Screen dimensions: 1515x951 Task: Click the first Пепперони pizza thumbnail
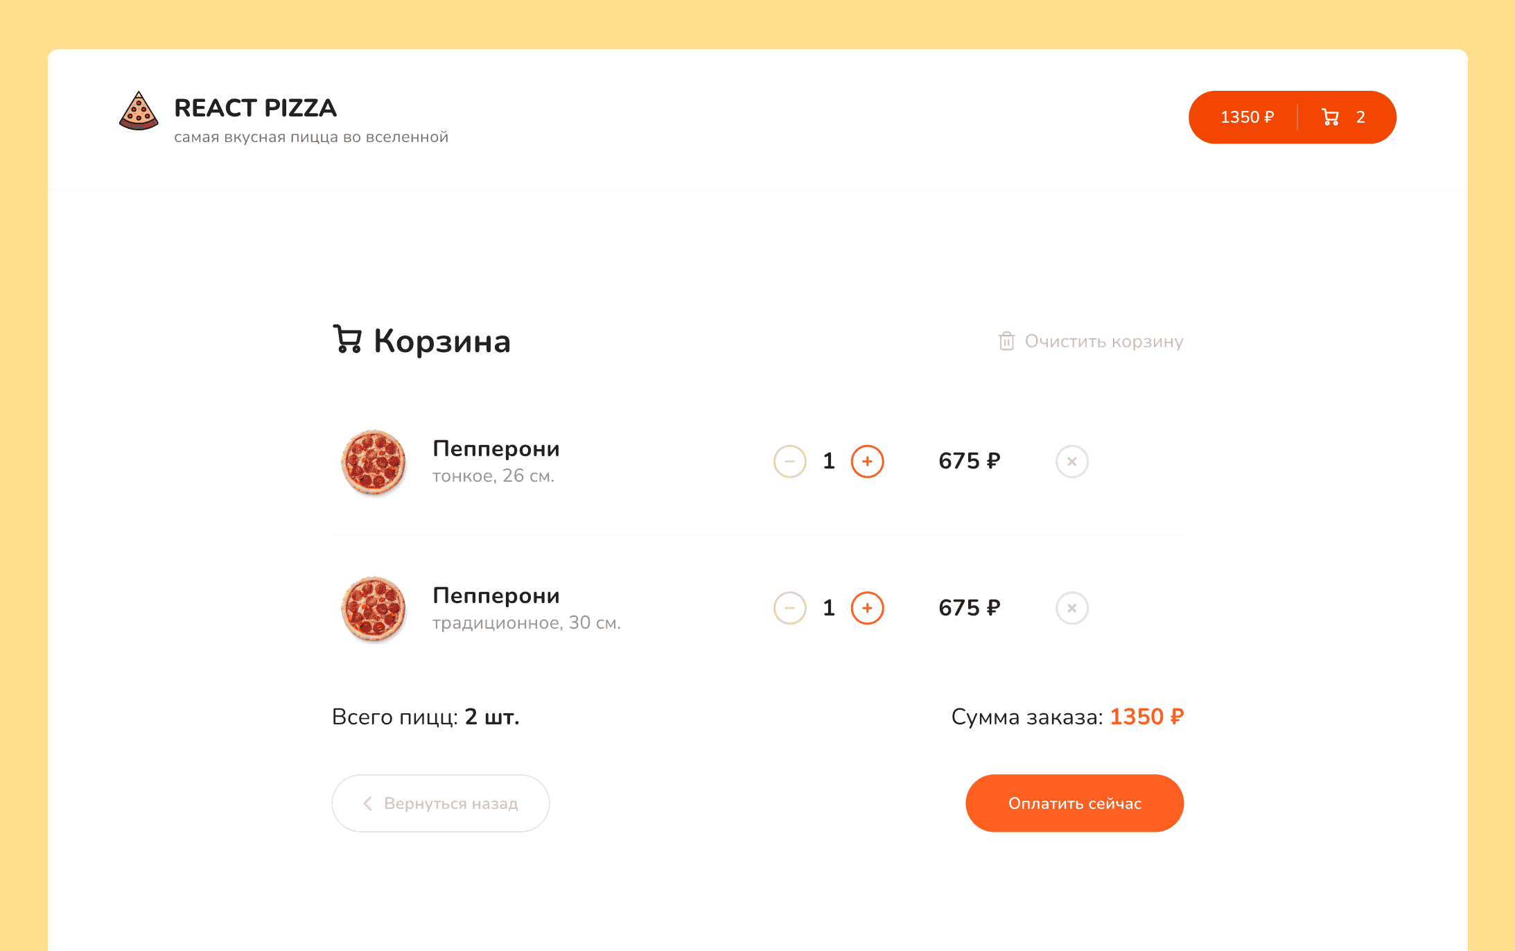point(374,462)
